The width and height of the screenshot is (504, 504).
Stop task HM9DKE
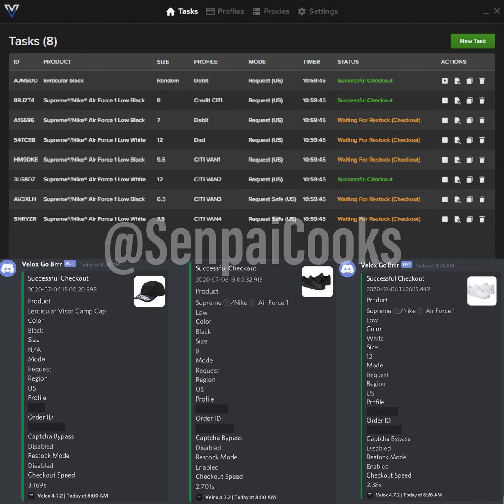[x=445, y=160]
